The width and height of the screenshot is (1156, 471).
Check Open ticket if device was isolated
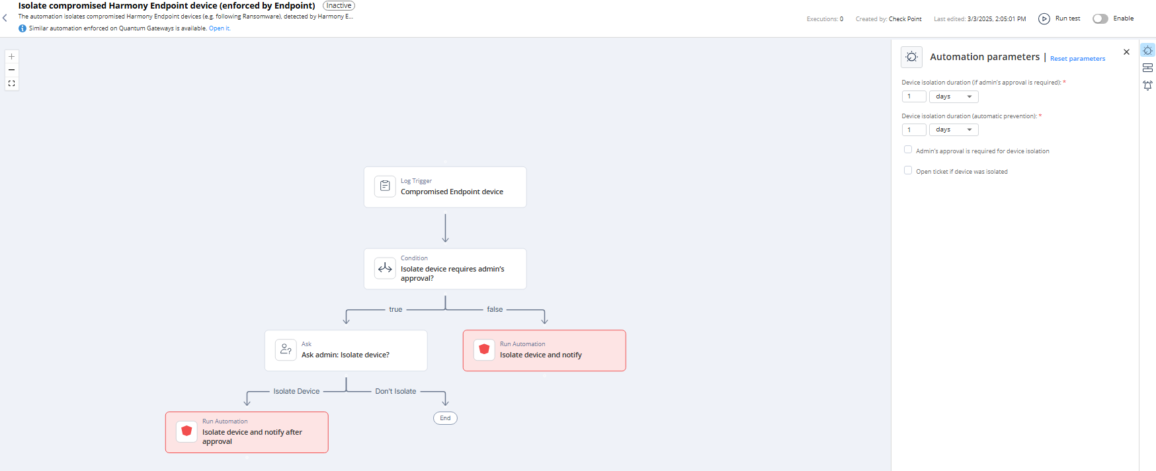908,170
